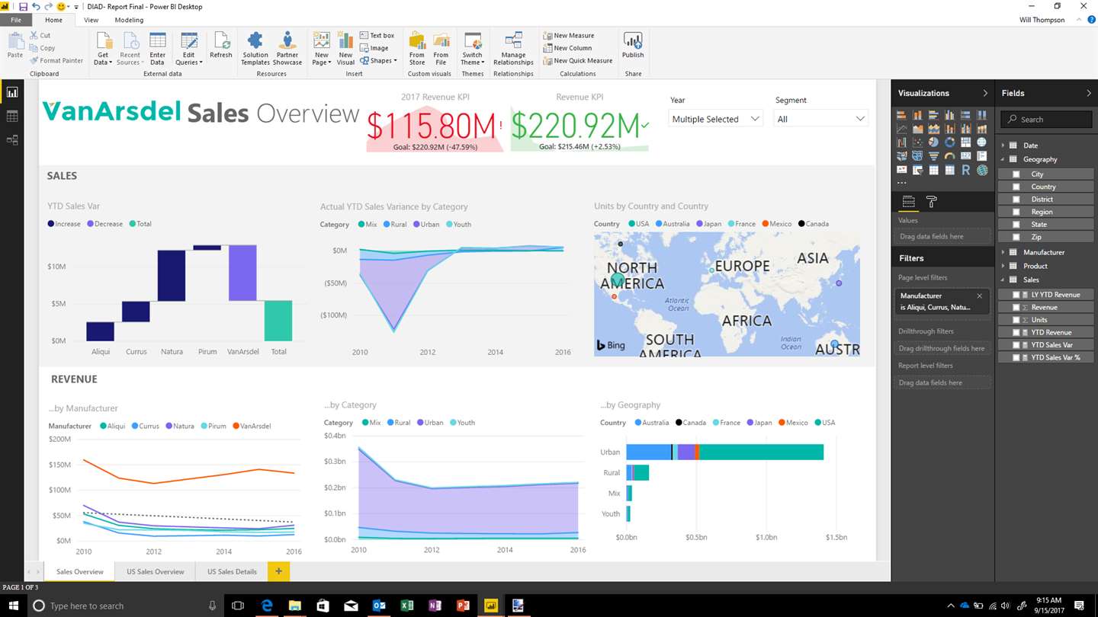Open the Format paint roller tab

931,202
